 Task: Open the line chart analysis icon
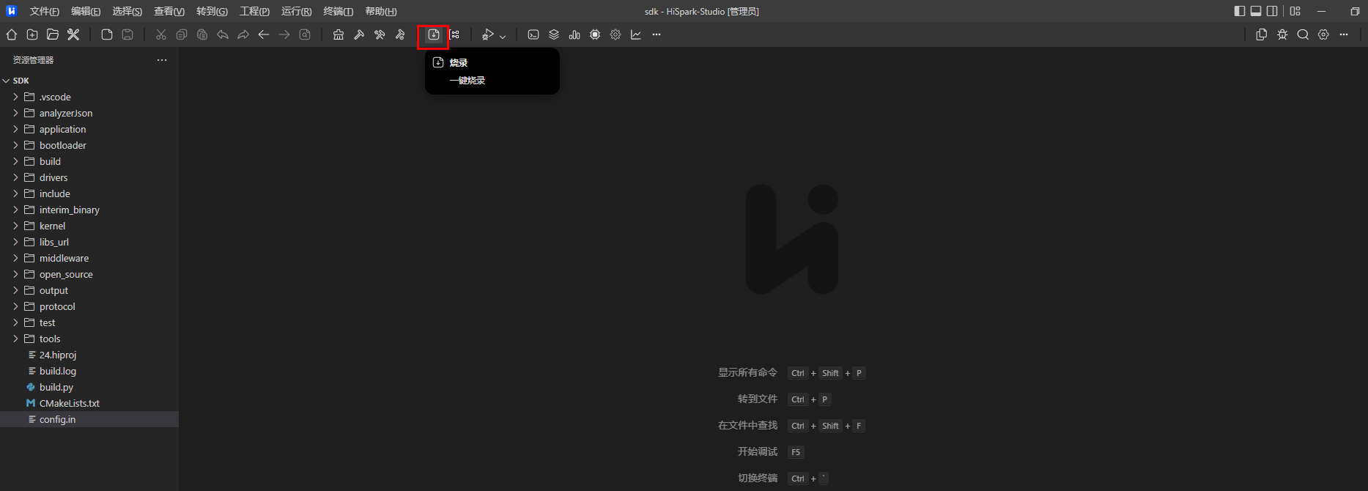pos(636,34)
